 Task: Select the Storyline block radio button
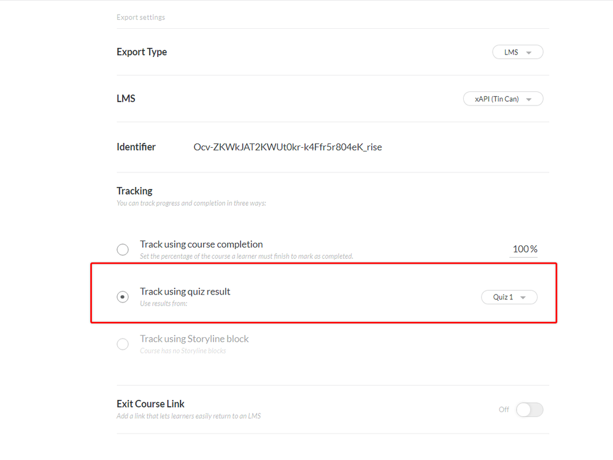(x=123, y=344)
